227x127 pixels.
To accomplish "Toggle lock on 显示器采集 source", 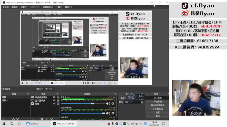I will pyautogui.click(x=58, y=100).
